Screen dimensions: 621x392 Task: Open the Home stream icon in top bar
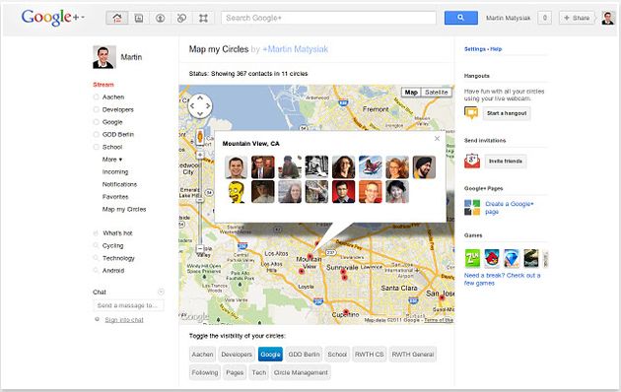[117, 18]
